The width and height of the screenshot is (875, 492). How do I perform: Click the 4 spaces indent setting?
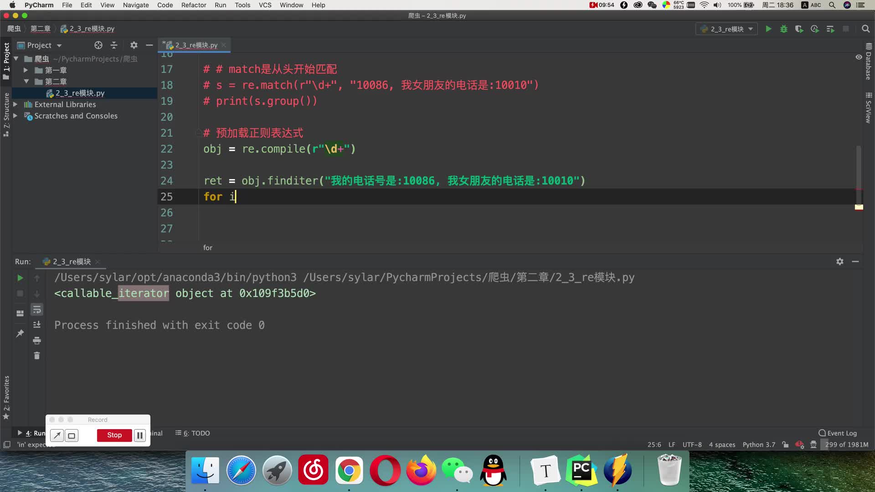722,445
